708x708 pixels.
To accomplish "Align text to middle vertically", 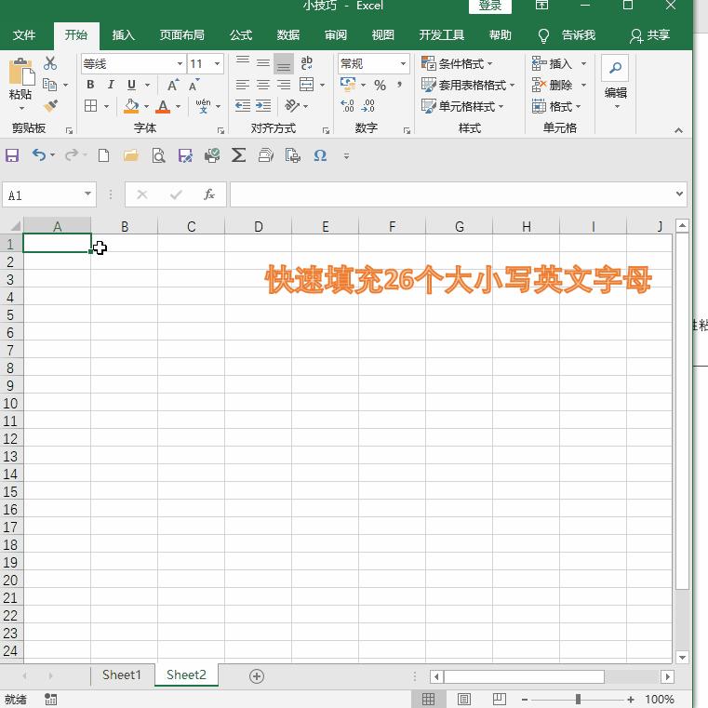I will click(x=263, y=63).
